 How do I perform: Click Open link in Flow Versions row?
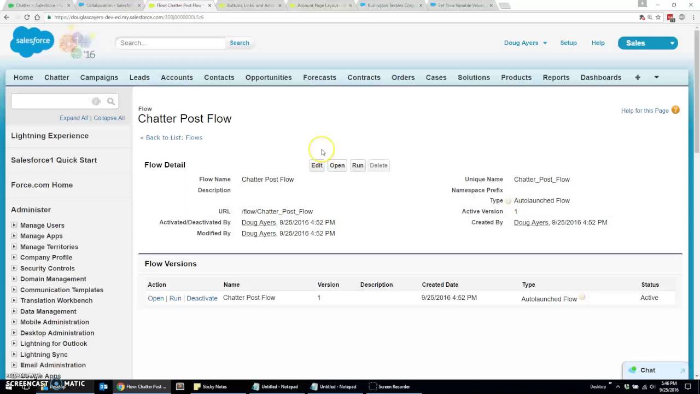click(156, 298)
